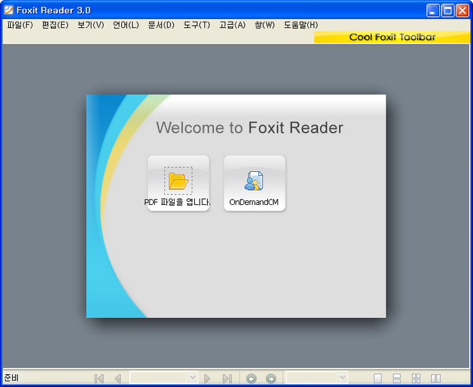473x387 pixels.
Task: Click the PDF 파일을 엽니다 open-file button
Action: [178, 183]
